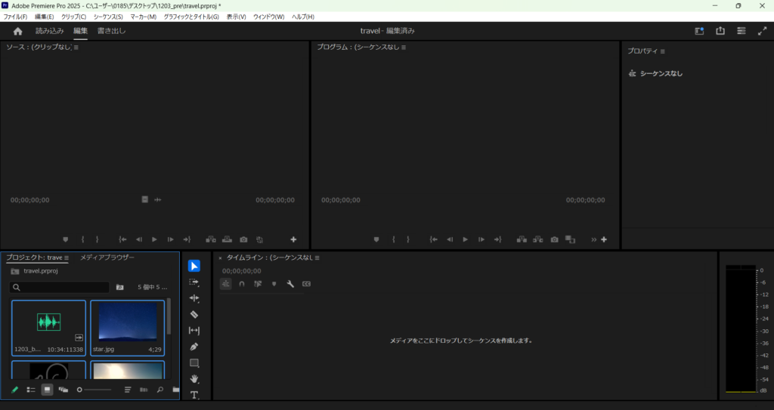This screenshot has width=774, height=410.
Task: Open the シーケンス(S) menu
Action: coord(108,17)
